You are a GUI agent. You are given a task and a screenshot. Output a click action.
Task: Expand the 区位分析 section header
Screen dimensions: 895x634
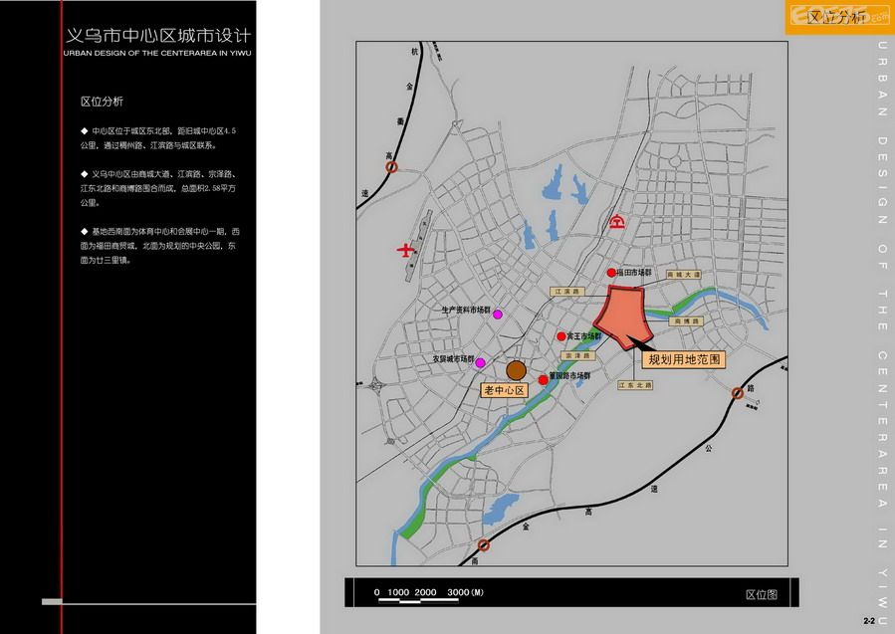coord(104,101)
